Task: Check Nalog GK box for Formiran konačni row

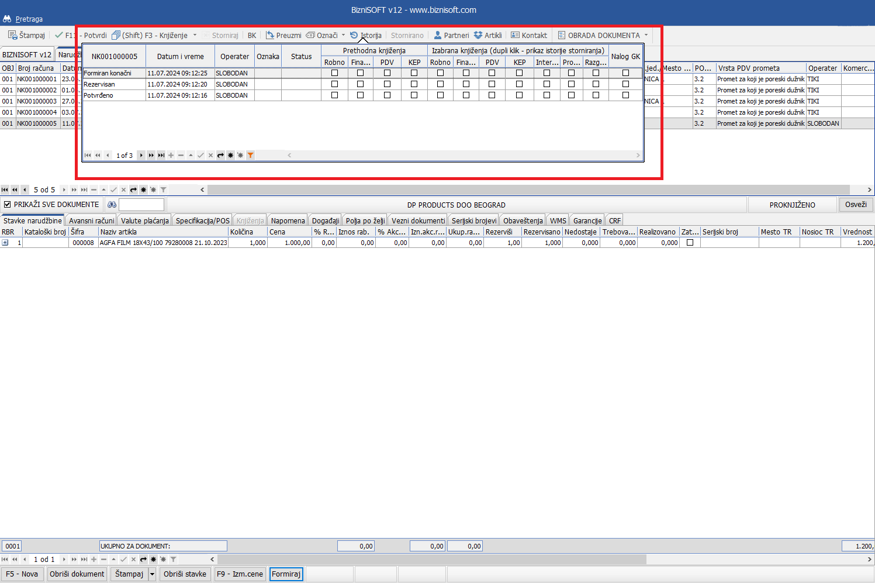Action: [625, 73]
